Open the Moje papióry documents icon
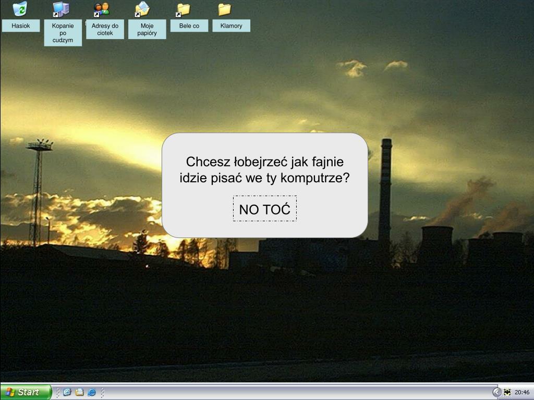Image resolution: width=534 pixels, height=400 pixels. (x=143, y=9)
